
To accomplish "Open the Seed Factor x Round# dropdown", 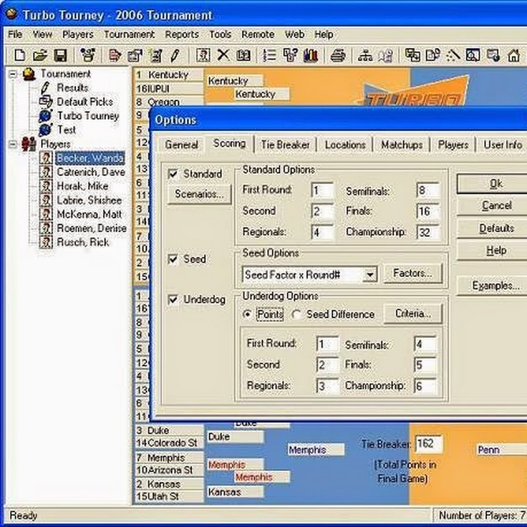I will [x=369, y=274].
